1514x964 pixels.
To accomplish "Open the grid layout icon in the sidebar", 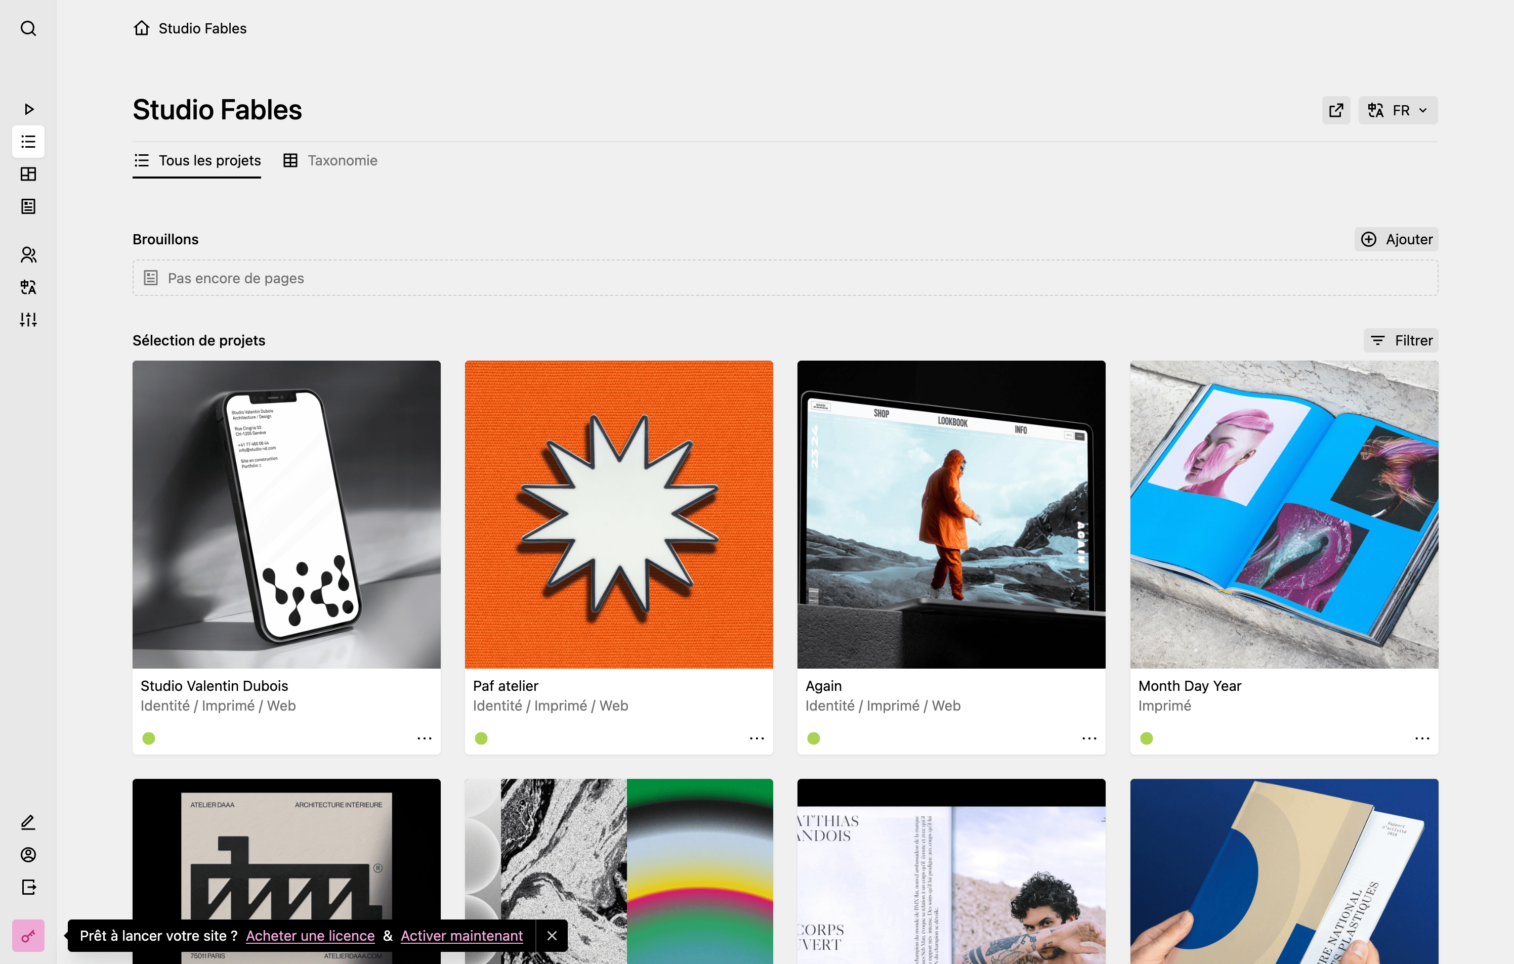I will pos(28,174).
